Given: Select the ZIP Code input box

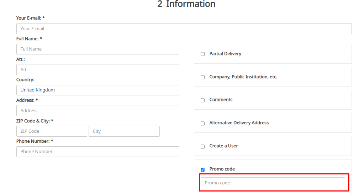Looking at the screenshot, I should tap(52, 131).
